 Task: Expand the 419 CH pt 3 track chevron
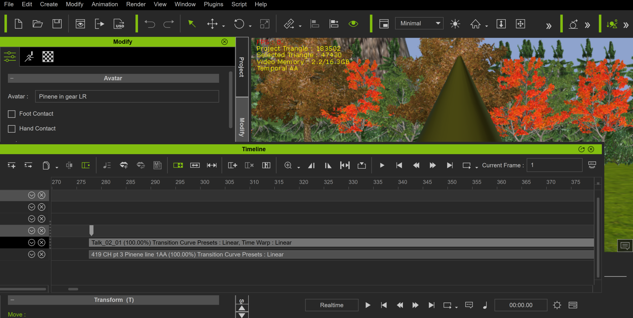tap(32, 254)
